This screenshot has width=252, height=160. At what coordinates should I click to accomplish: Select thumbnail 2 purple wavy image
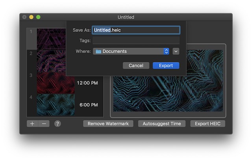point(52,61)
